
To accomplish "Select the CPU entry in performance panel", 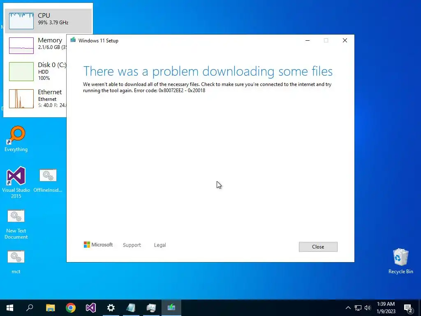I will pos(49,21).
